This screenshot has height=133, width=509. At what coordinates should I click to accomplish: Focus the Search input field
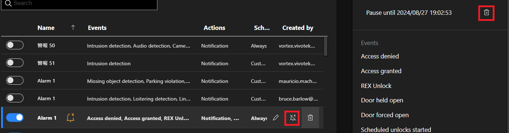tap(79, 3)
